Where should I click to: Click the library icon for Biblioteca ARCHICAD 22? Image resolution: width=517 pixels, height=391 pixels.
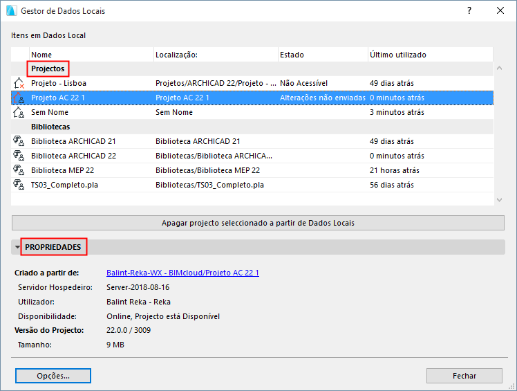point(19,156)
